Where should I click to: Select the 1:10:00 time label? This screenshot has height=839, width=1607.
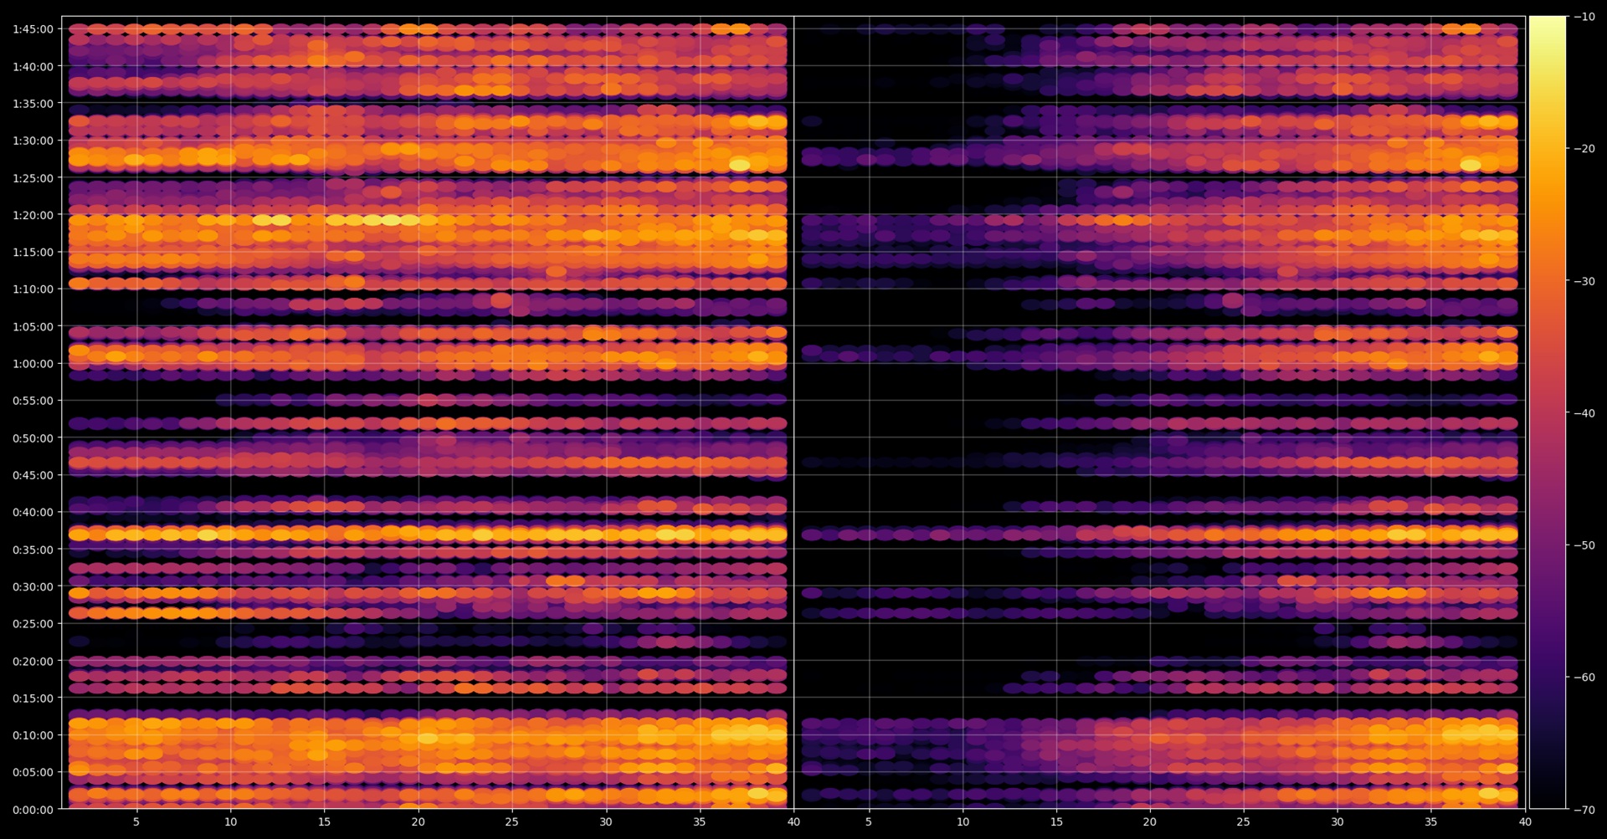click(33, 289)
